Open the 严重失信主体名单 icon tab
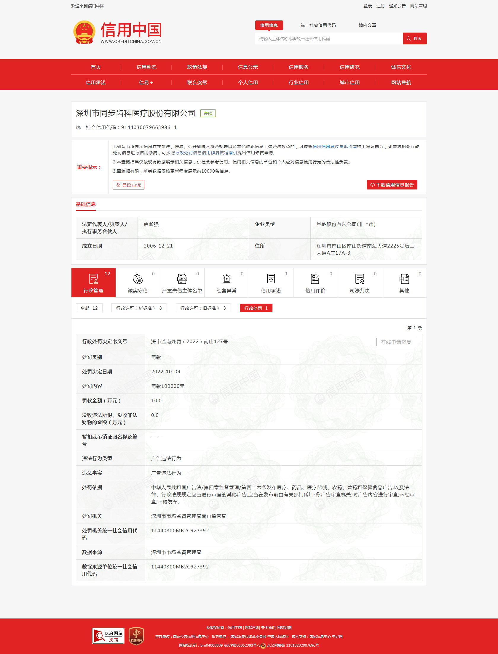Viewport: 498px width, 654px height. [182, 282]
